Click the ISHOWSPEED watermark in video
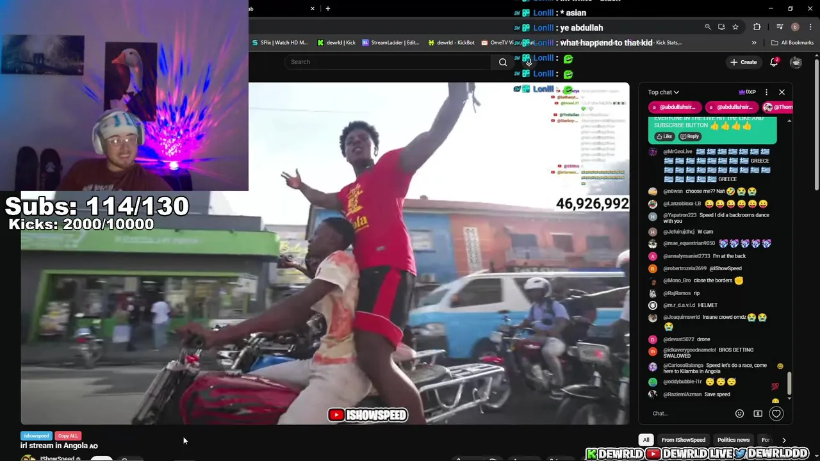The width and height of the screenshot is (820, 461). (x=368, y=415)
